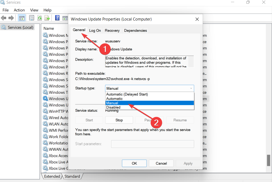272x182 pixels.
Task: Click the Stop button
Action: [119, 120]
